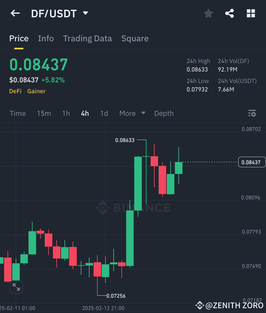Tap the ZENITH ZORO diamond icon

(200, 305)
